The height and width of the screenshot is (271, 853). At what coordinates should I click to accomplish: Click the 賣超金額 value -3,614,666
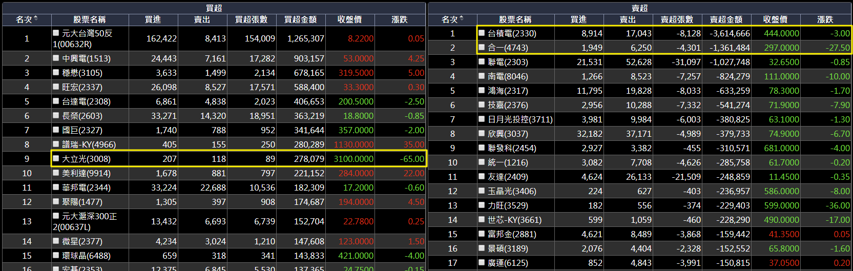pos(730,33)
